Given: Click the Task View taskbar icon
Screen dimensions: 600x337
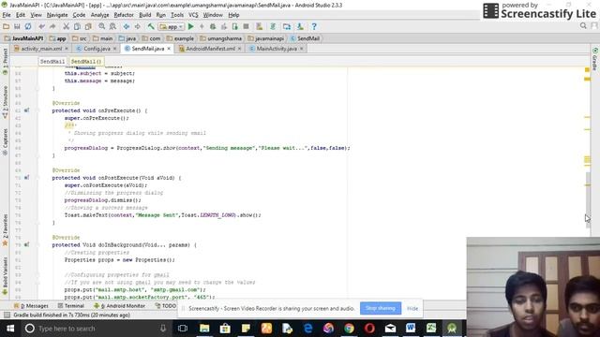Looking at the screenshot, I should (x=183, y=329).
